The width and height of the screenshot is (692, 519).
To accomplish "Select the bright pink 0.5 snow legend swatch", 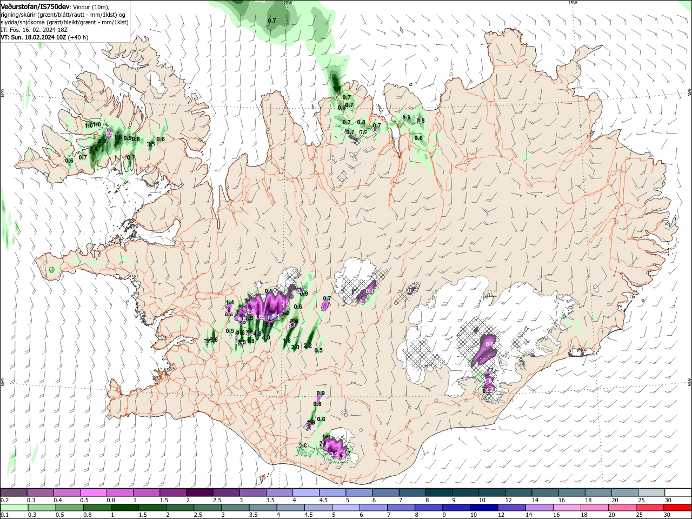I will coord(92,493).
